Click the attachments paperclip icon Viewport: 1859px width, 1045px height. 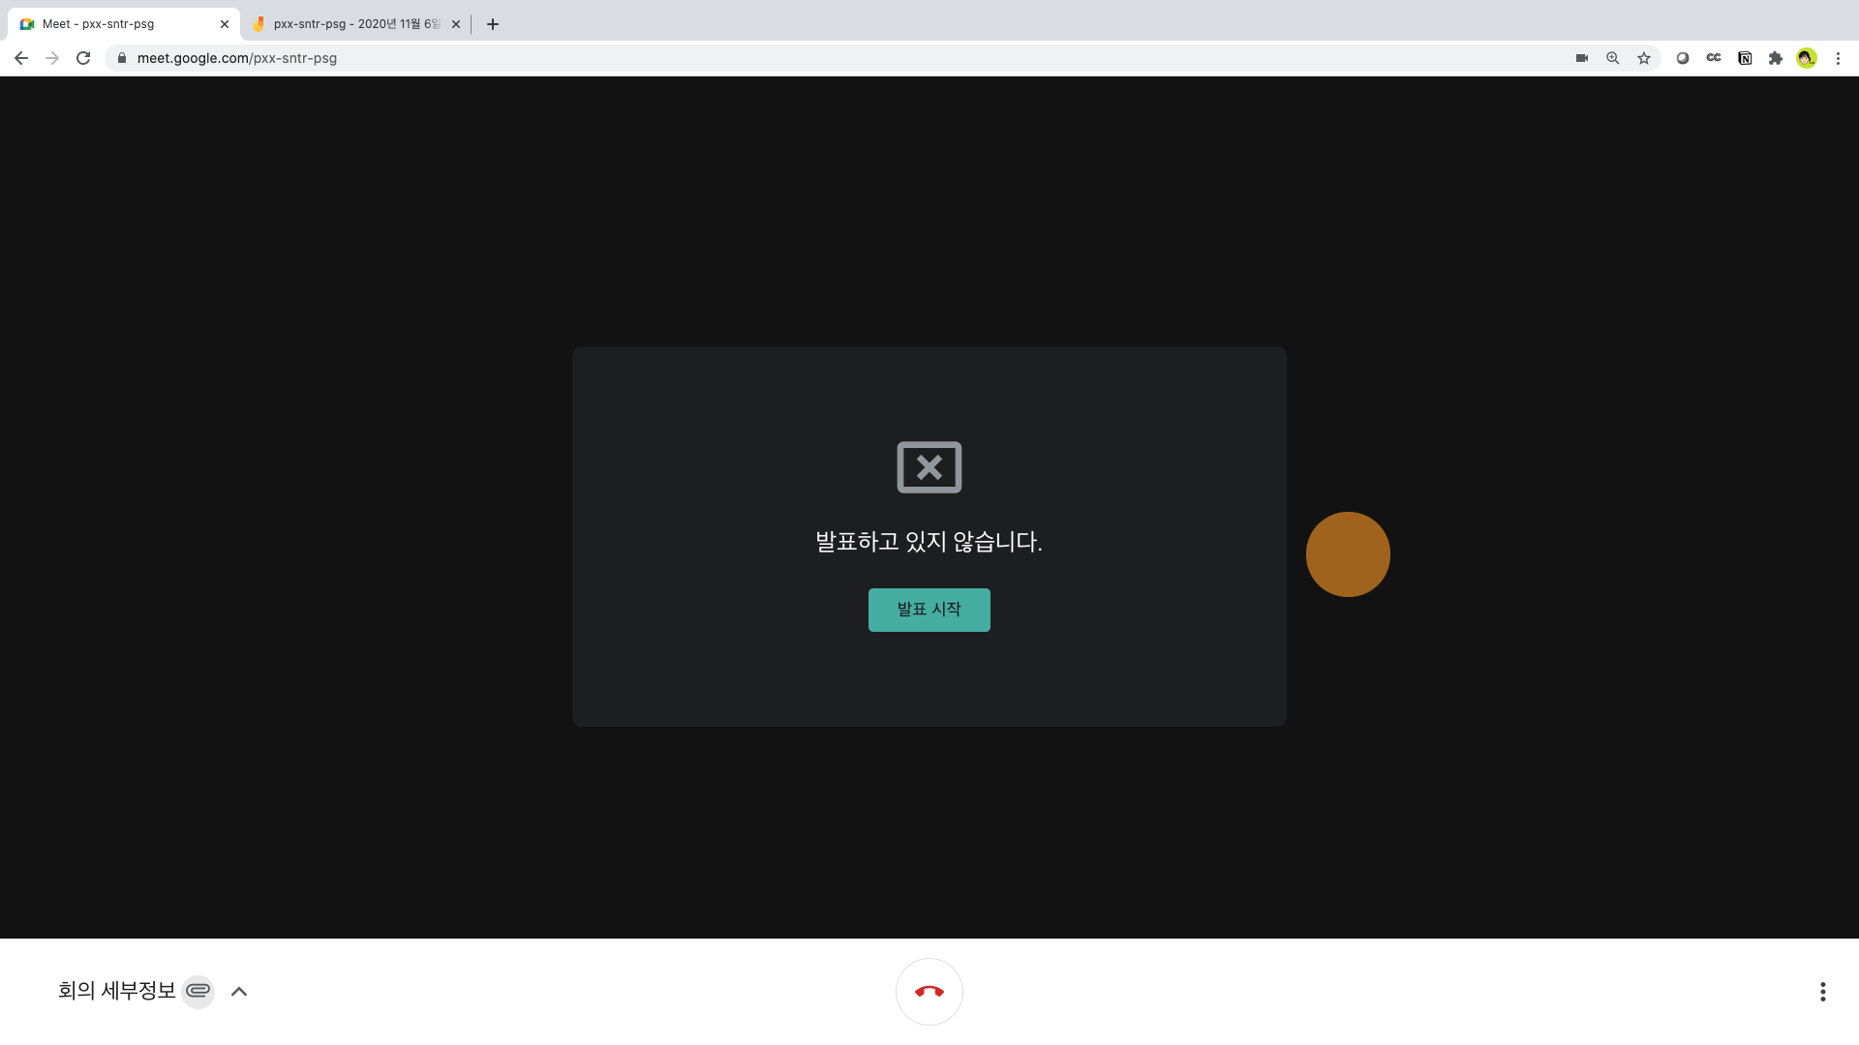coord(198,991)
